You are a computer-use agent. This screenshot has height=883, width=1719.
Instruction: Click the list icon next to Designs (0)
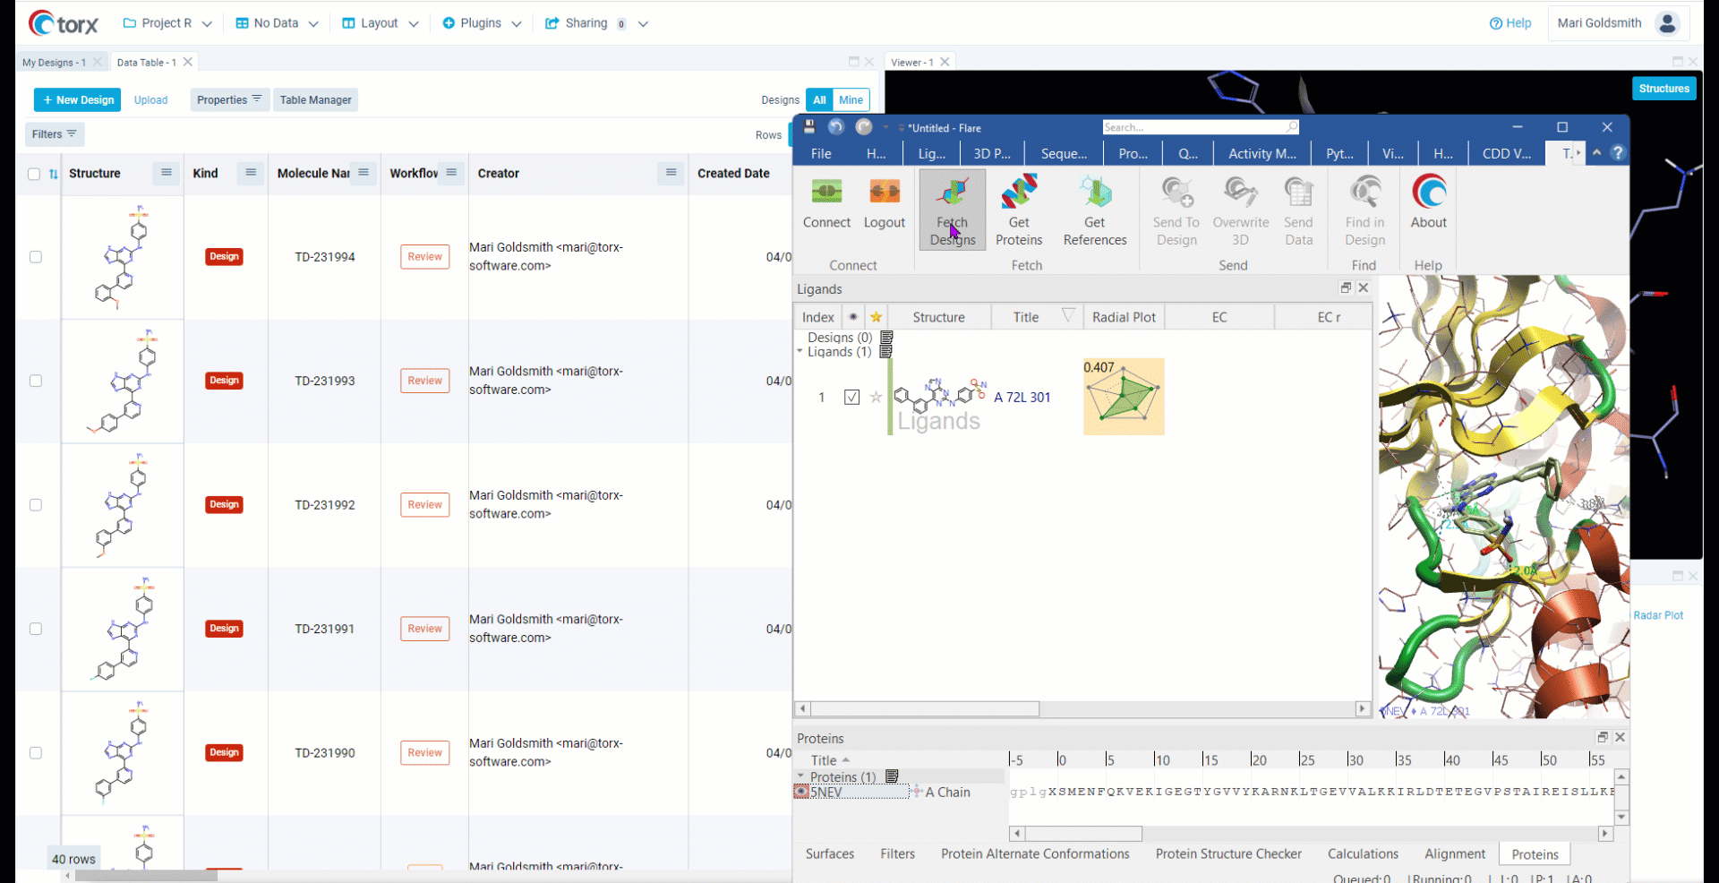(887, 338)
